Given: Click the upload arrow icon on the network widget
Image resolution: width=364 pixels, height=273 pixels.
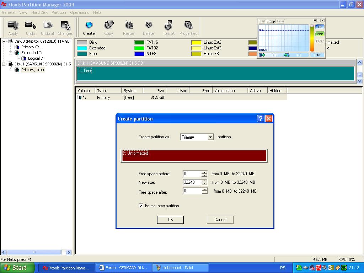Looking at the screenshot, I should [262, 55].
